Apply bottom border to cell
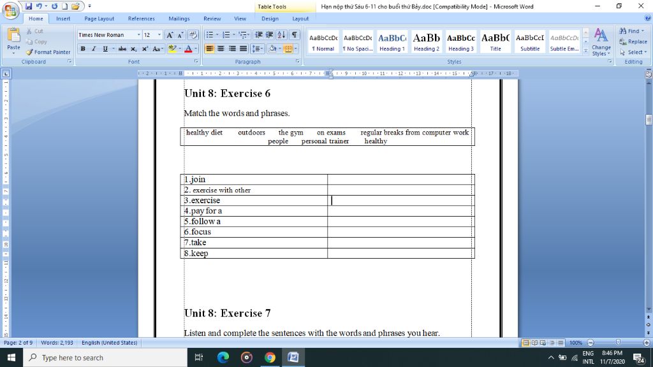The width and height of the screenshot is (653, 367). (288, 48)
